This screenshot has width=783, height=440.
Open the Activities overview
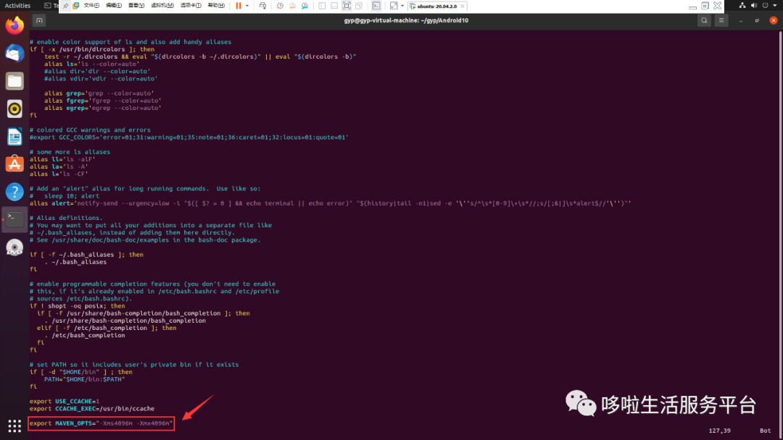click(x=17, y=6)
